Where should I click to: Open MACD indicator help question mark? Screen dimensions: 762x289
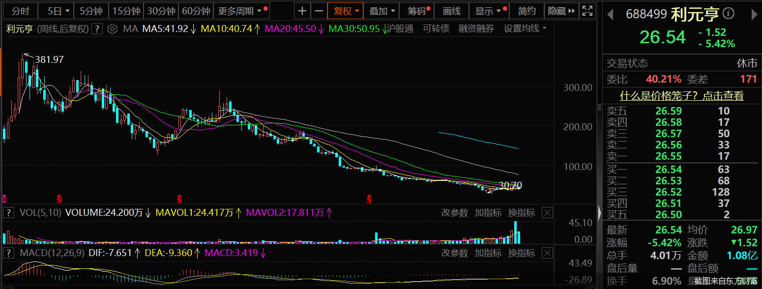coord(8,253)
